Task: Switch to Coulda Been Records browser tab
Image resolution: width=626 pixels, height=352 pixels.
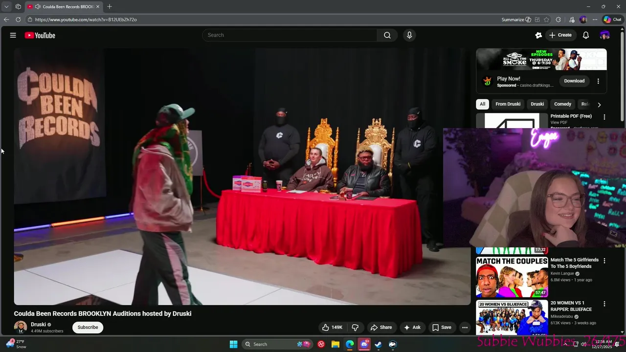Action: click(x=64, y=6)
